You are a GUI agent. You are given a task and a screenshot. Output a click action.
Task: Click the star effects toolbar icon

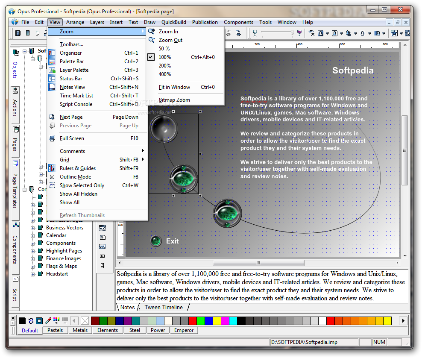click(x=394, y=33)
